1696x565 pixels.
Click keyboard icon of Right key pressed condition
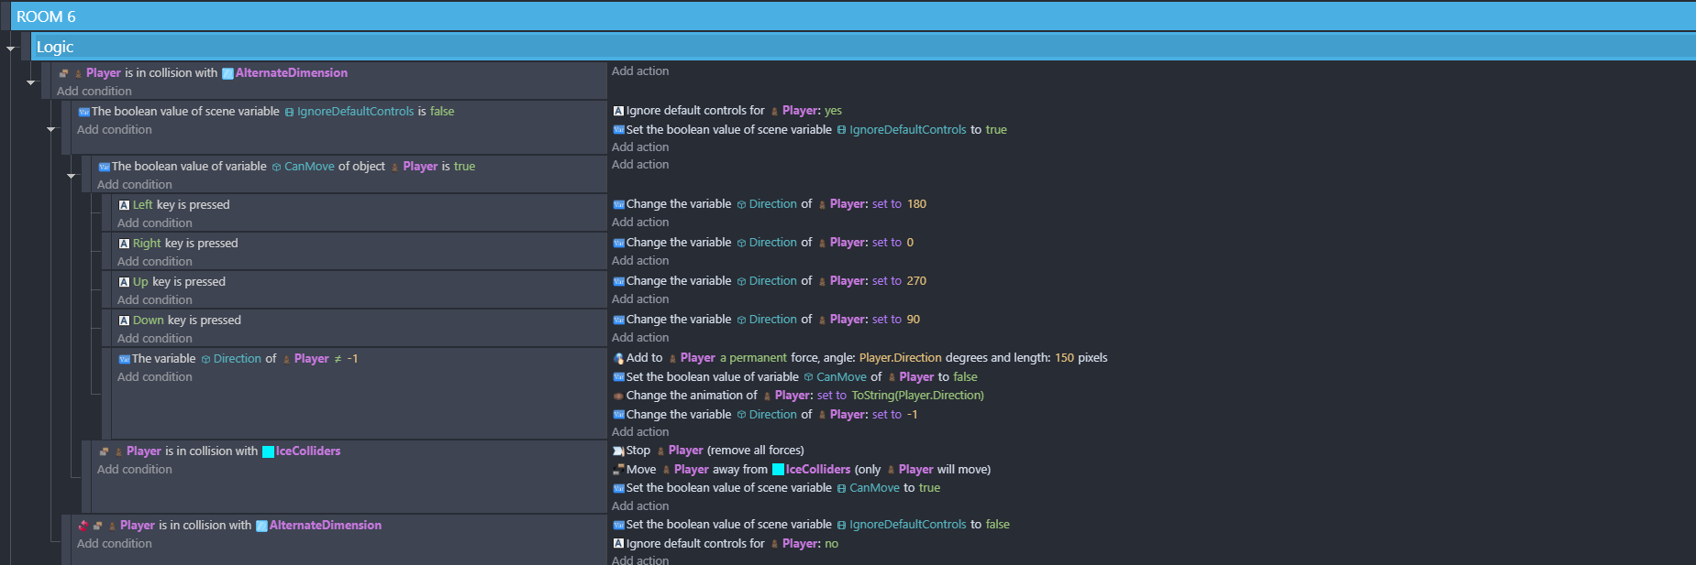tap(124, 244)
